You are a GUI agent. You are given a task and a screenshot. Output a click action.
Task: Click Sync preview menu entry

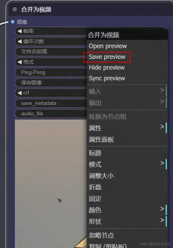tap(107, 78)
